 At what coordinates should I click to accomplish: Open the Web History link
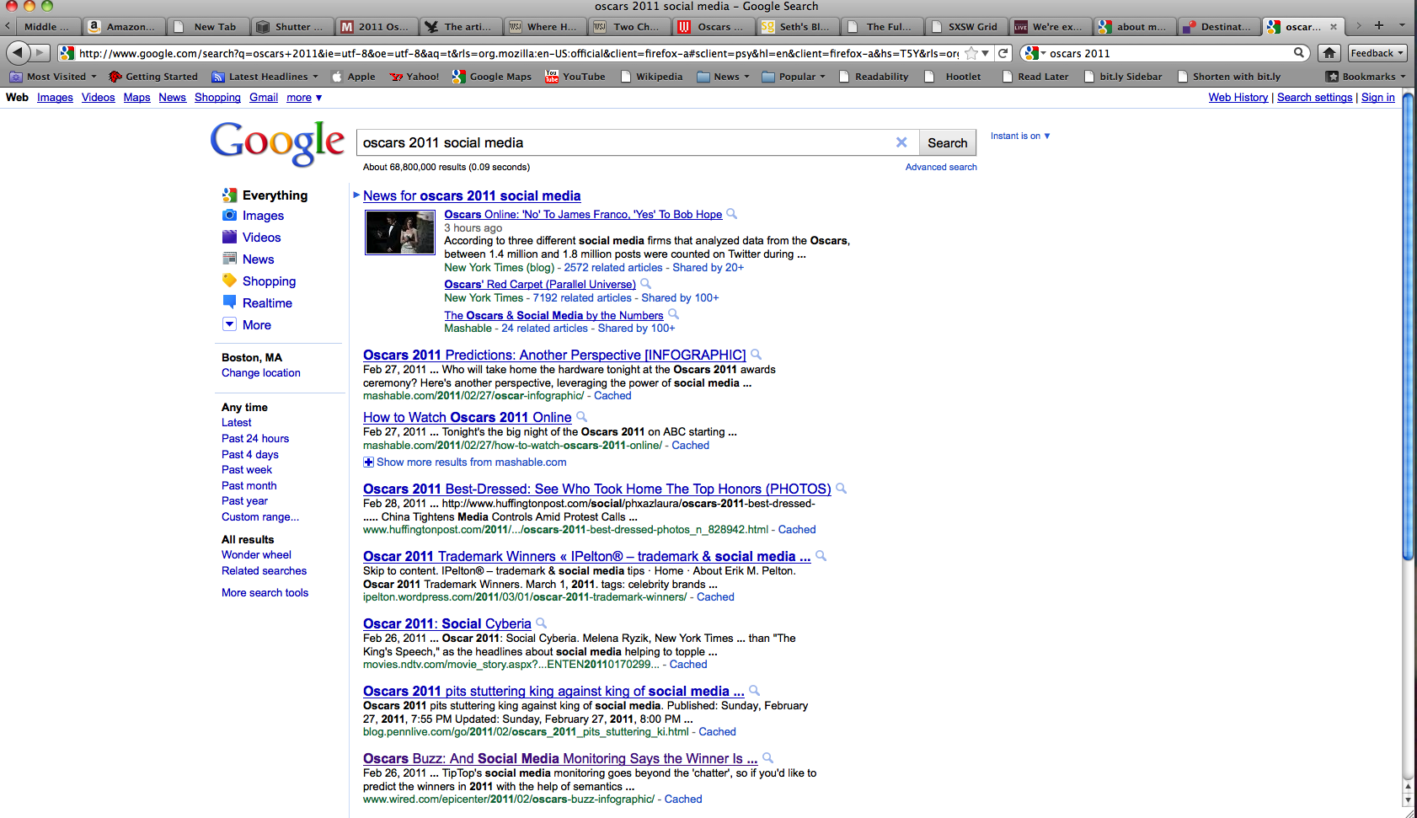pyautogui.click(x=1238, y=98)
